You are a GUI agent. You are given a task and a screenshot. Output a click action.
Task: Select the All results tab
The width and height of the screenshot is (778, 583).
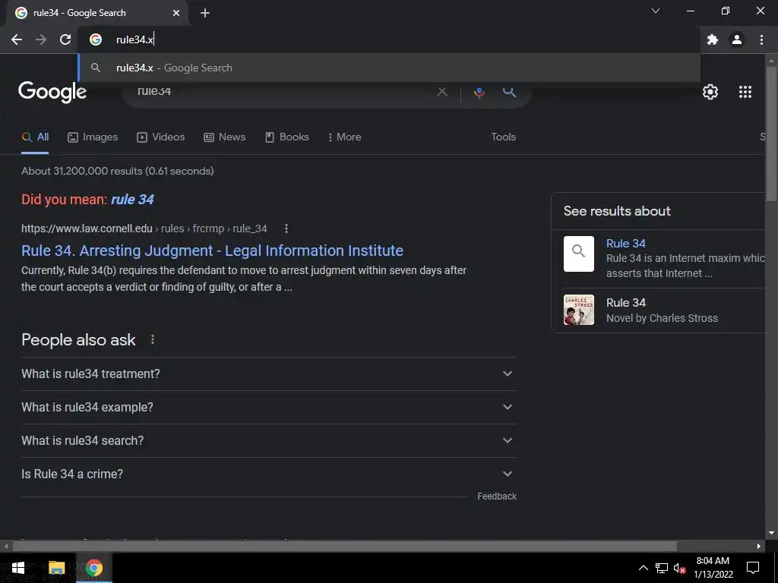click(x=35, y=137)
